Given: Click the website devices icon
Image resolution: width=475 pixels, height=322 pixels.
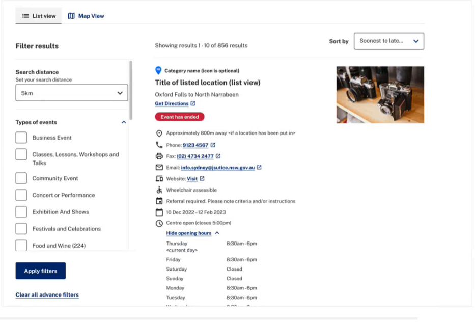Looking at the screenshot, I should pyautogui.click(x=159, y=179).
